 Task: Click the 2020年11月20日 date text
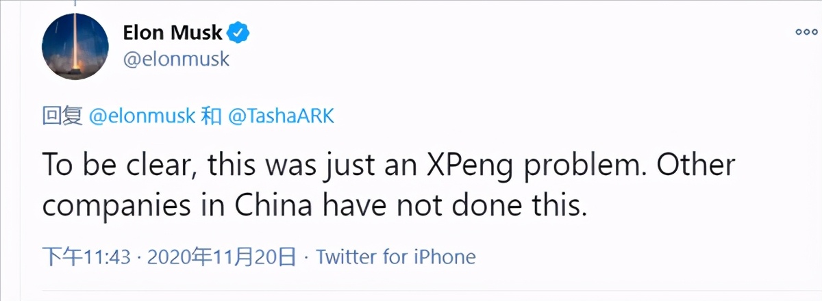tap(221, 257)
